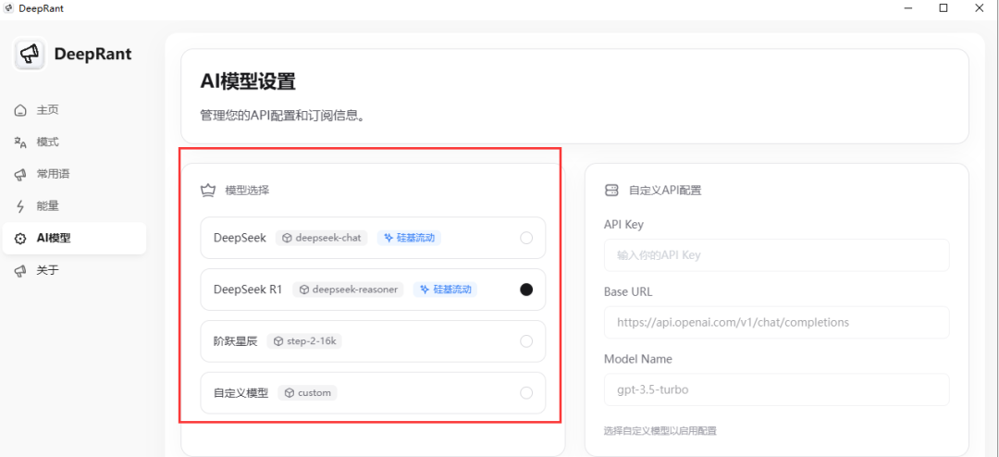This screenshot has height=457, width=999.
Task: Click the DeepRant megaphone logo icon
Action: 30,54
